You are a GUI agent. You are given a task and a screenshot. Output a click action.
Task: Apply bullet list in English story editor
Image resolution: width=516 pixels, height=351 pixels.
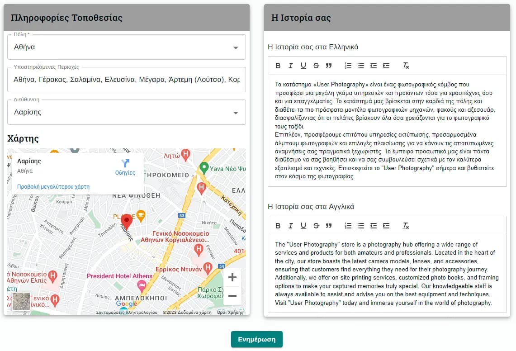click(361, 226)
